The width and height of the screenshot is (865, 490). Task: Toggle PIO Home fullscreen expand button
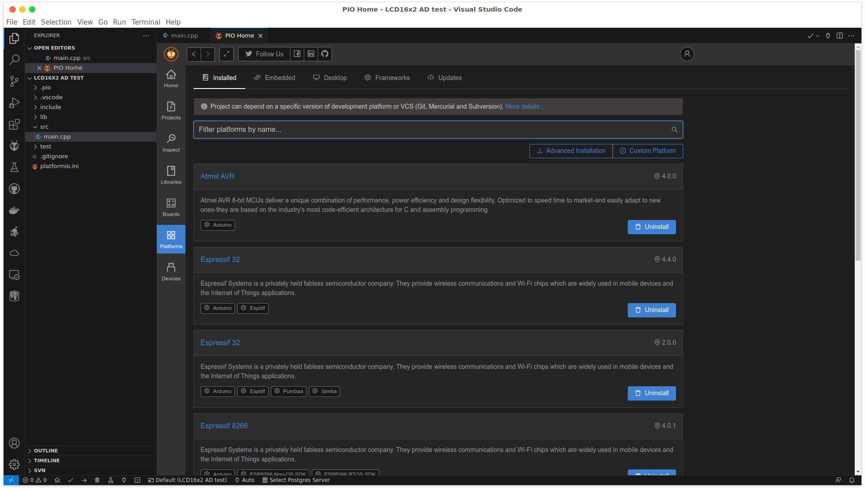[x=227, y=54]
